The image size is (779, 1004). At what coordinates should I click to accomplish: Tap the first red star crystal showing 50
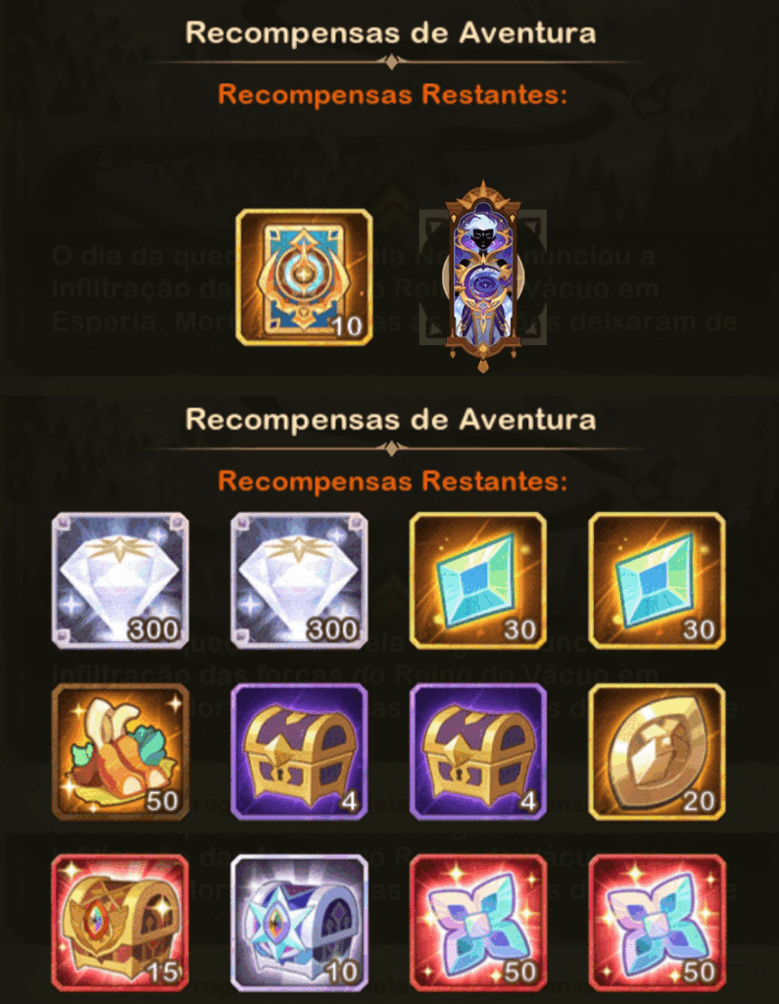(x=478, y=923)
